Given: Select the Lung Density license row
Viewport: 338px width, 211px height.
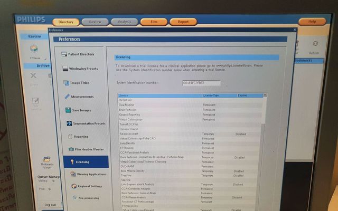Looking at the screenshot, I should pyautogui.click(x=190, y=143).
